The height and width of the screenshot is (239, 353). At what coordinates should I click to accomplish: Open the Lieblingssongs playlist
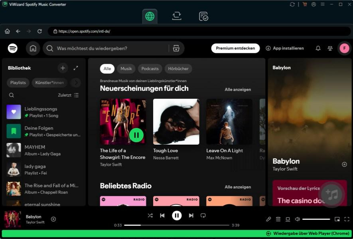(x=44, y=112)
